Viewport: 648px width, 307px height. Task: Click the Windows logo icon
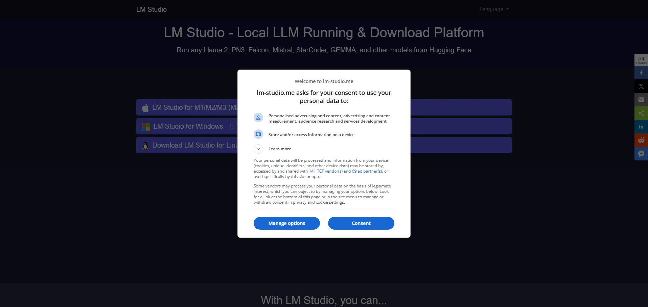[x=146, y=127]
